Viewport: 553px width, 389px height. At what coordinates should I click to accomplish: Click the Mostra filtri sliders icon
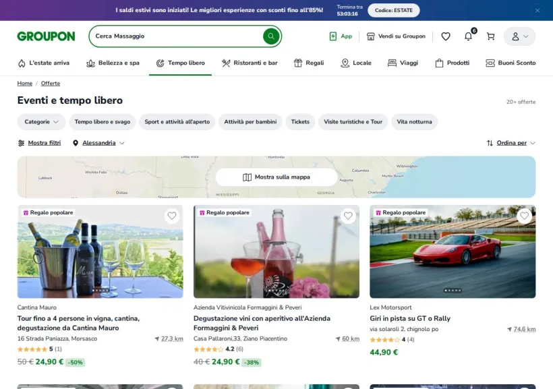pos(21,143)
